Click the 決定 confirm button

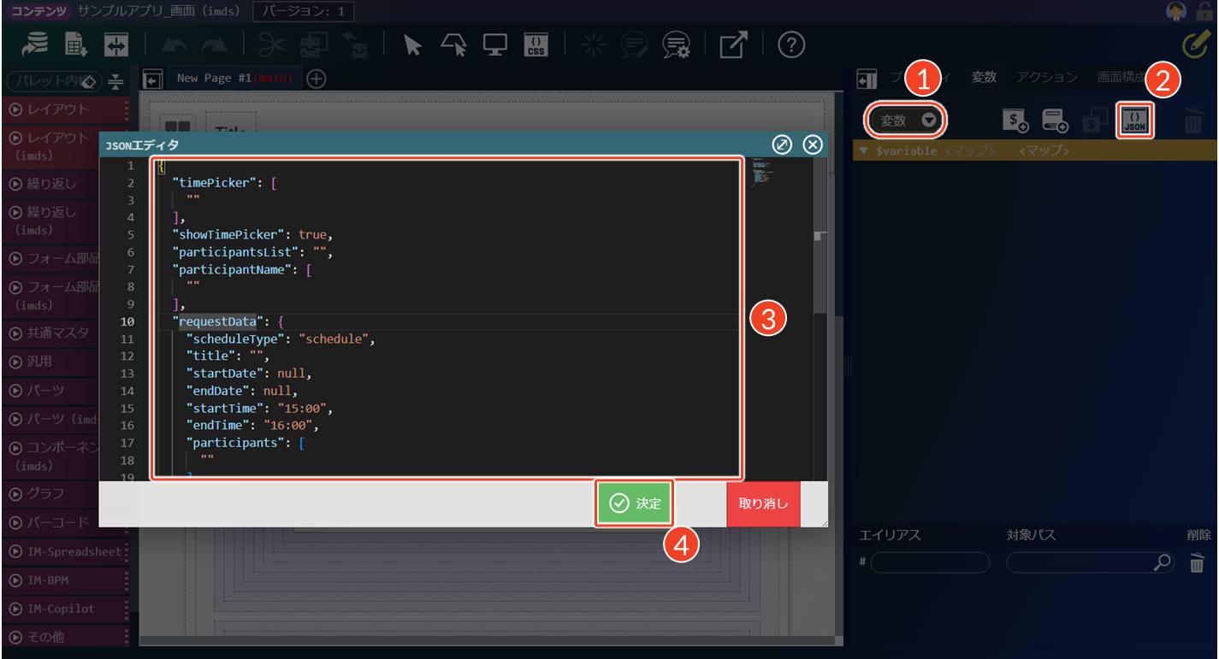pyautogui.click(x=635, y=503)
